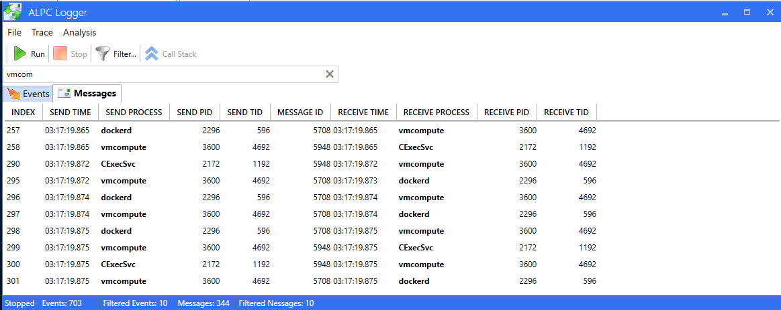Click the Messages tab window icon

[x=64, y=93]
